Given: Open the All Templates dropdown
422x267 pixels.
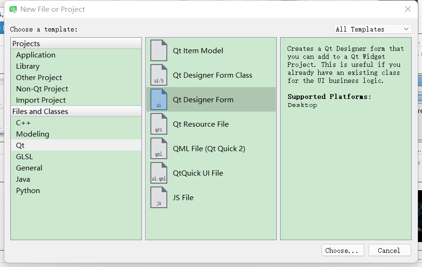Looking at the screenshot, I should (373, 29).
